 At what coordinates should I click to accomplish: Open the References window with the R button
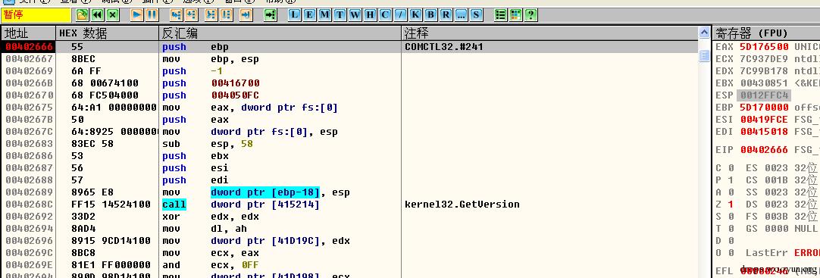(x=446, y=14)
